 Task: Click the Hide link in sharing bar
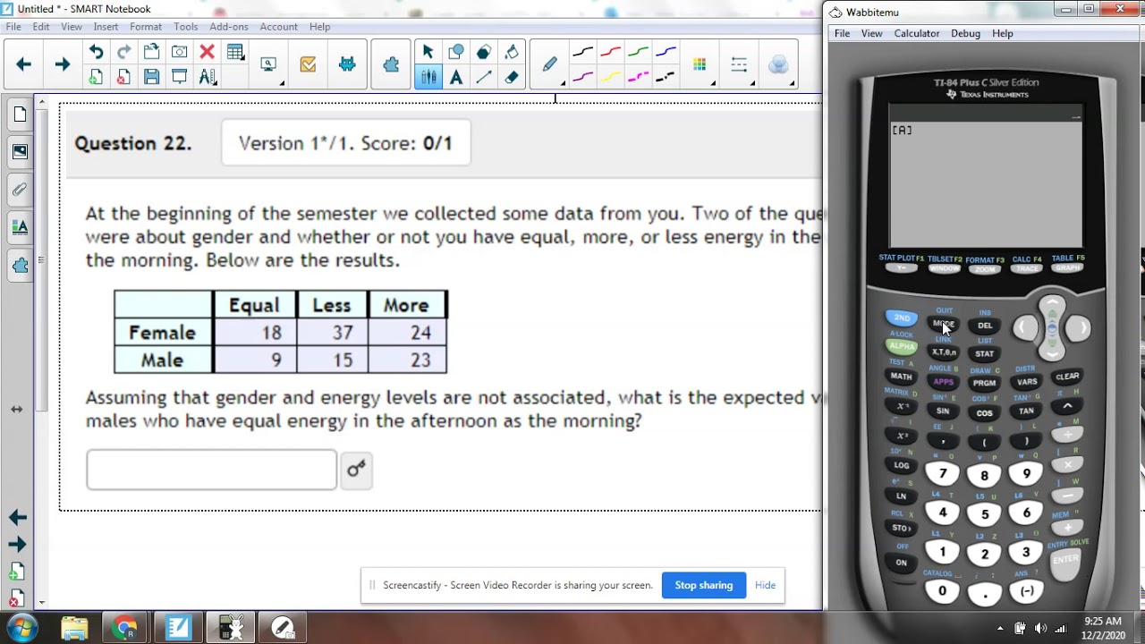click(765, 585)
